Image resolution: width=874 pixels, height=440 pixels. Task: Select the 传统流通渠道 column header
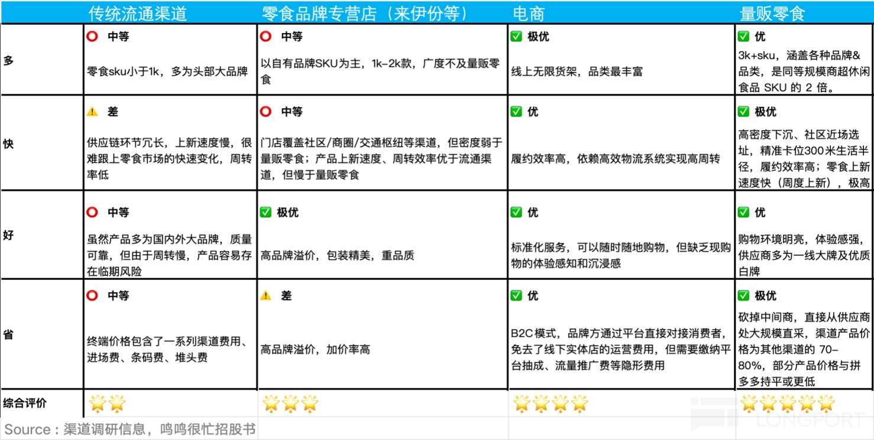(138, 14)
